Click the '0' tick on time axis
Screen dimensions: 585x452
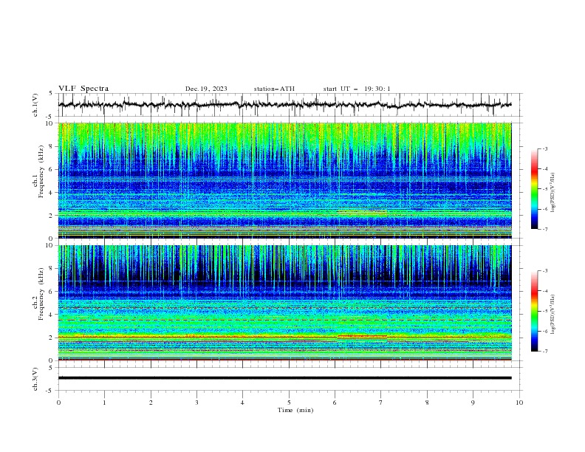(x=58, y=403)
